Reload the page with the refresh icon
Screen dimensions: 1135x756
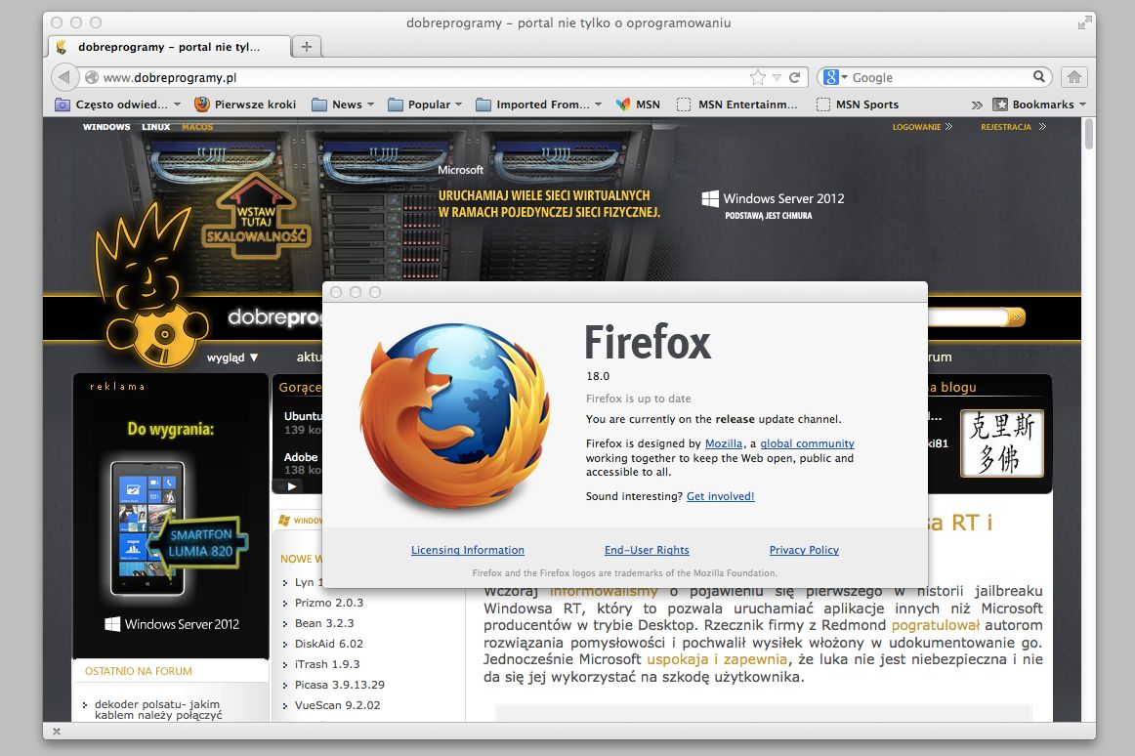(794, 77)
